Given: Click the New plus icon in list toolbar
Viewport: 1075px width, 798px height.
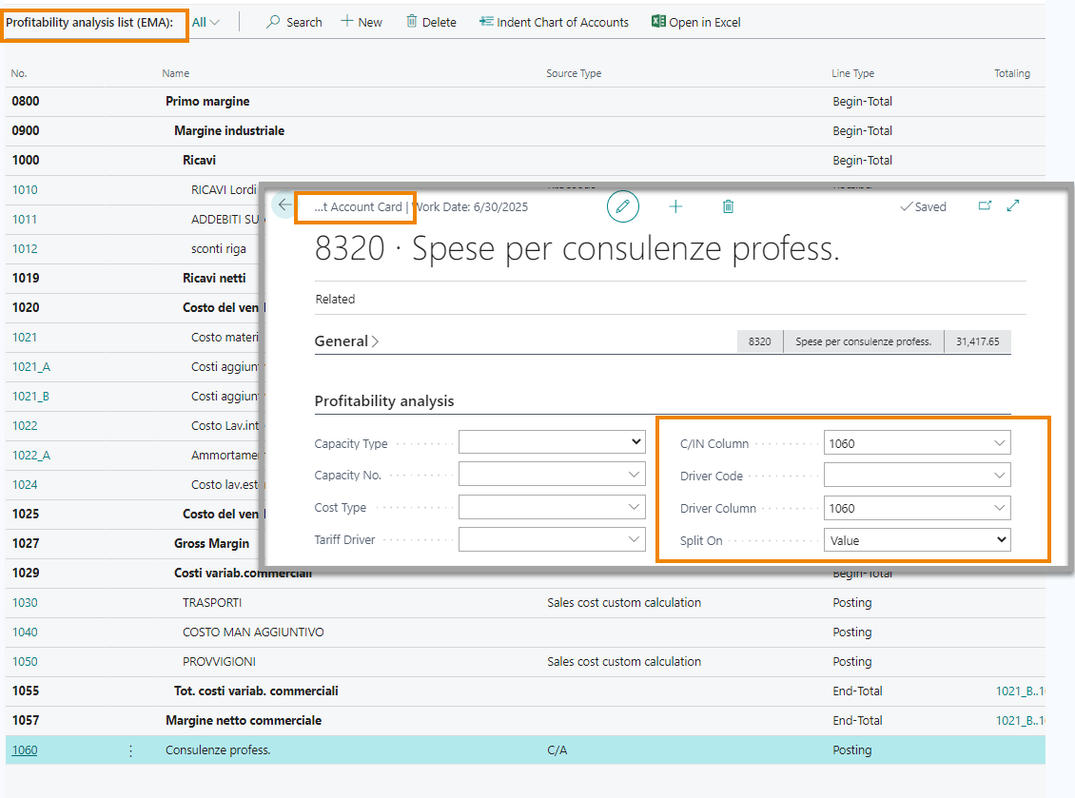Looking at the screenshot, I should pyautogui.click(x=347, y=21).
